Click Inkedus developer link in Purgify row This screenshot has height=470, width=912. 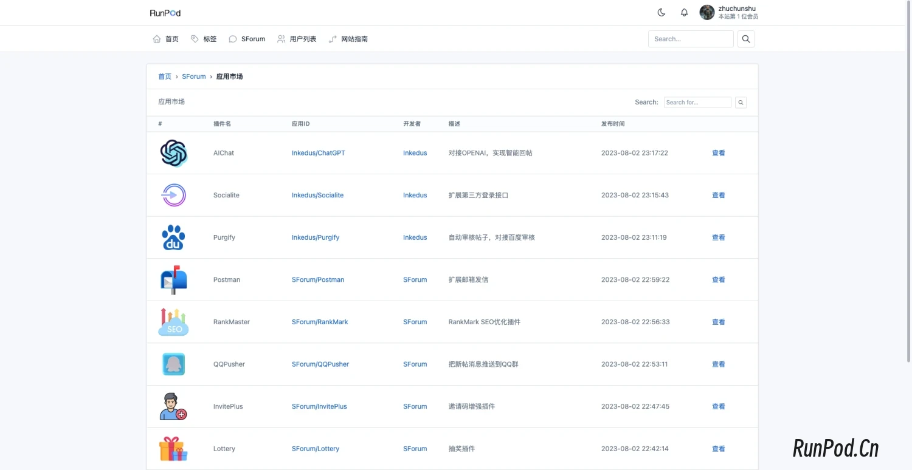pyautogui.click(x=415, y=237)
